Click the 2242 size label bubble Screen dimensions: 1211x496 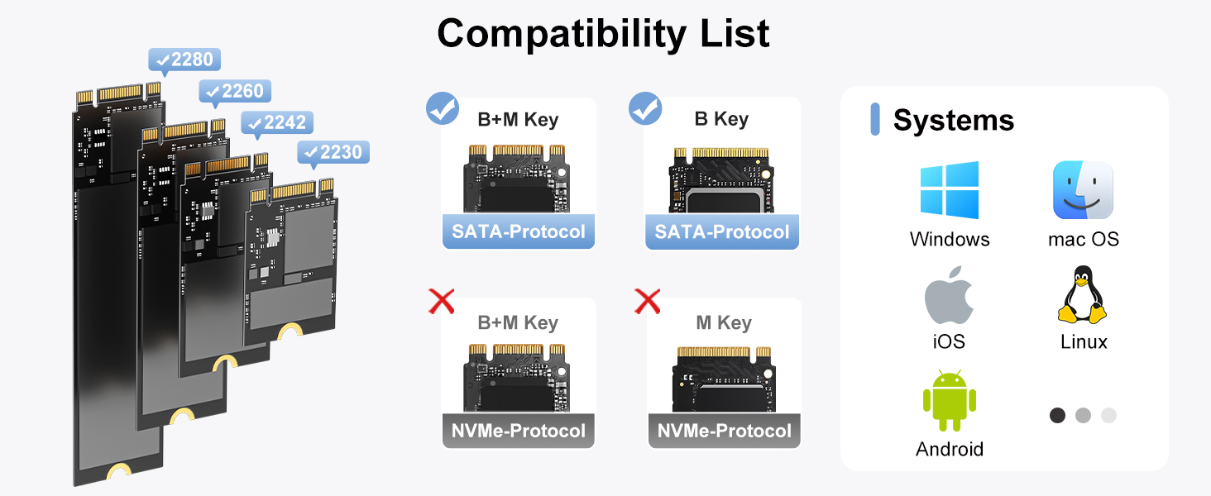point(277,122)
